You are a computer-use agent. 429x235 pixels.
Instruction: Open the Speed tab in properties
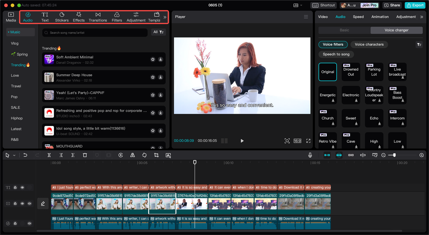[358, 17]
